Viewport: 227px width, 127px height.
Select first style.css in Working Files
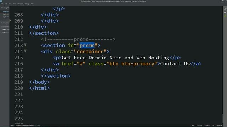(x=6, y=14)
